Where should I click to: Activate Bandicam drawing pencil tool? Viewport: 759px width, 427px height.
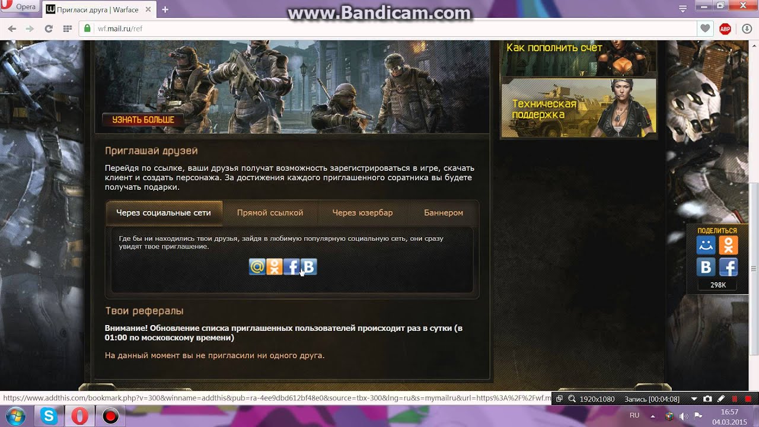(x=721, y=399)
